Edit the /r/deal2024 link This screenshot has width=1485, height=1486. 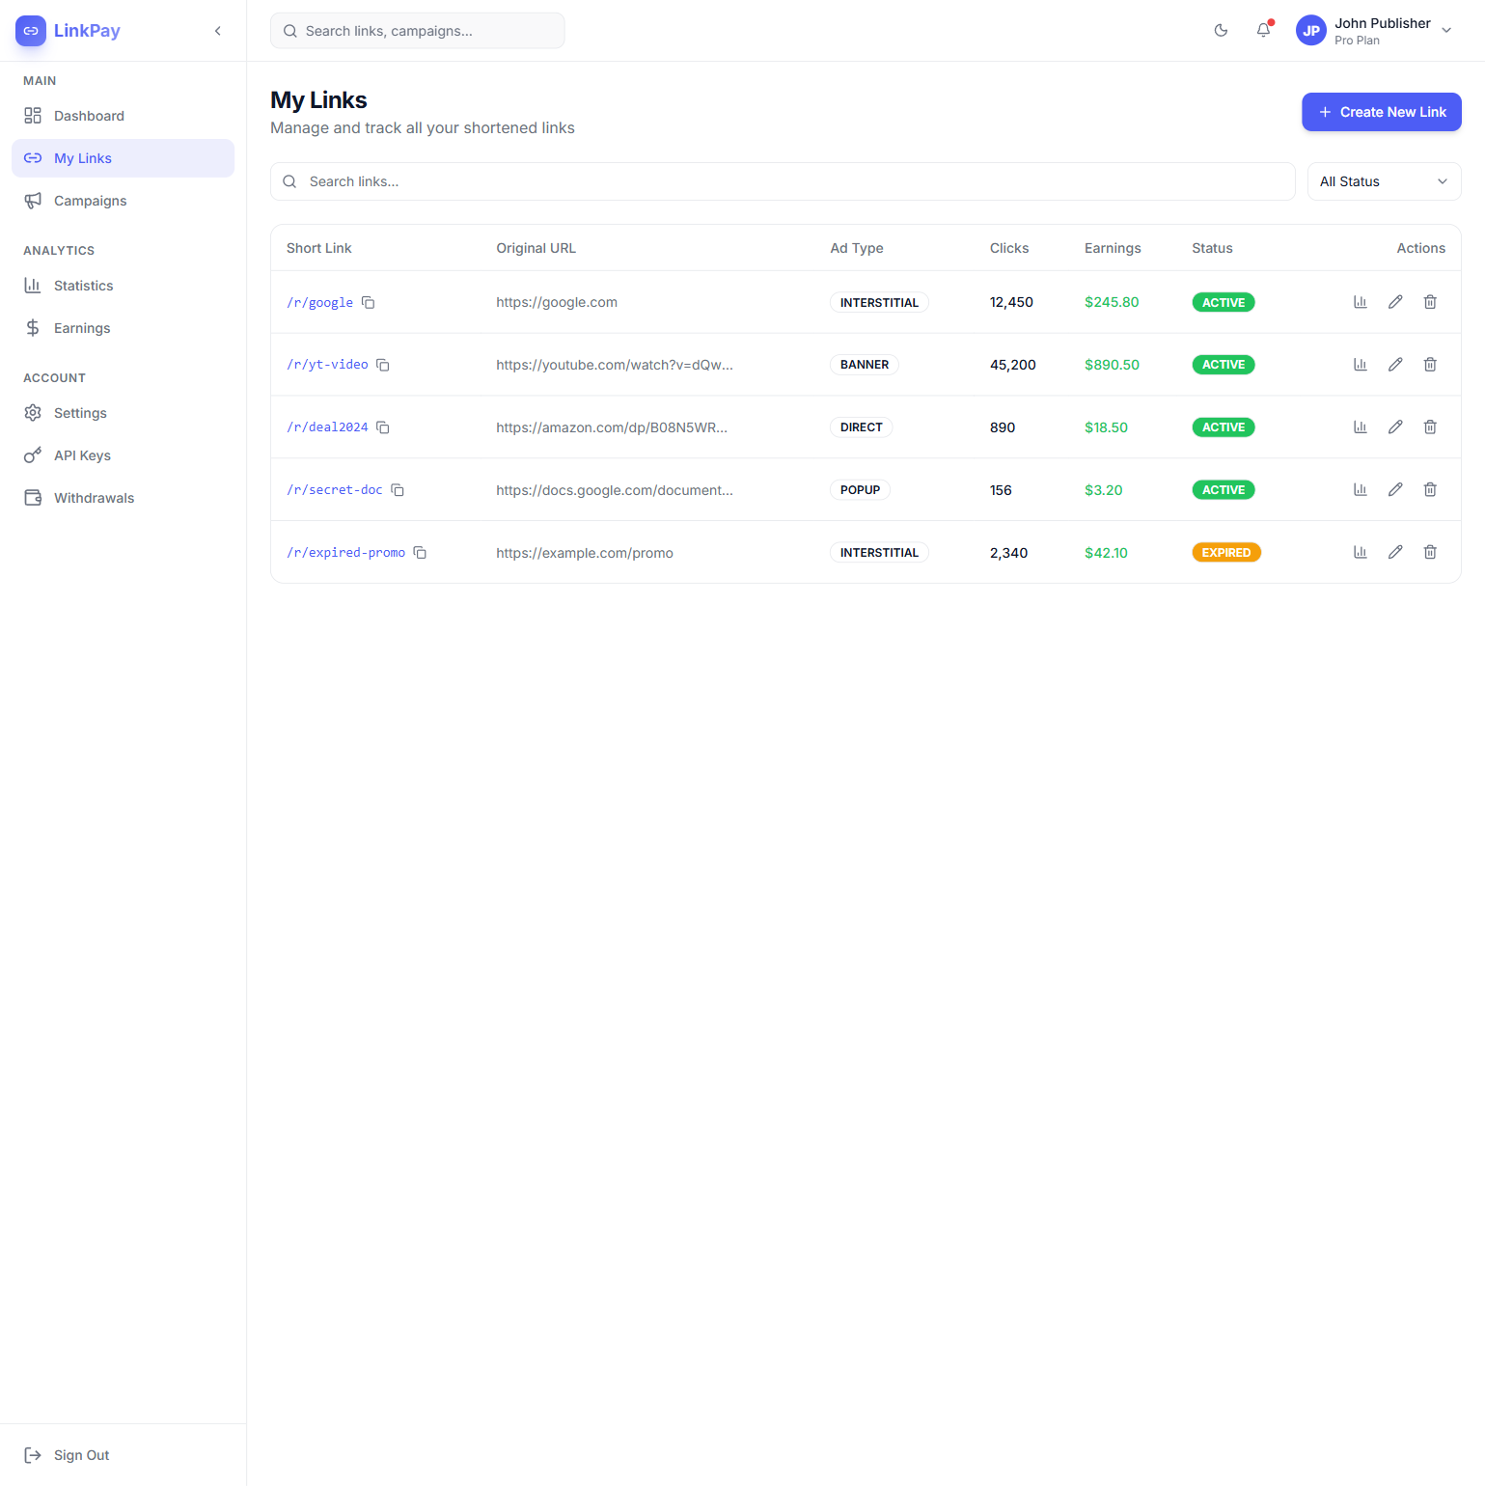pyautogui.click(x=1395, y=427)
